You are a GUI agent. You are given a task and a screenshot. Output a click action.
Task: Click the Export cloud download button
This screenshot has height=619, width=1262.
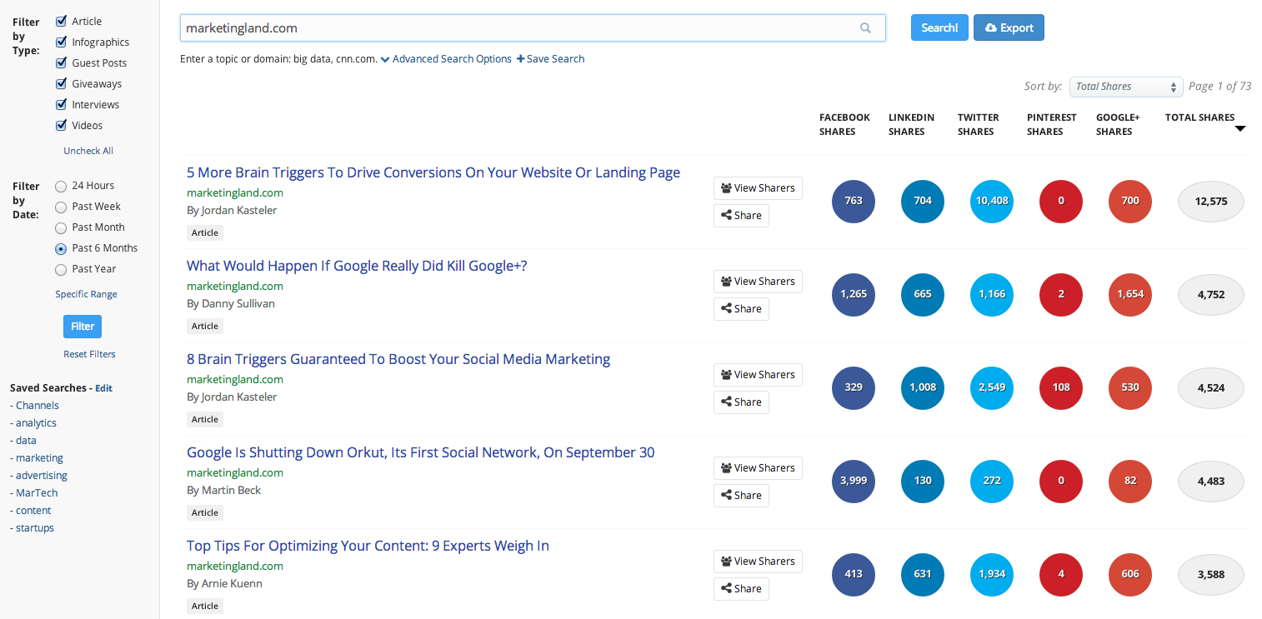(1009, 27)
